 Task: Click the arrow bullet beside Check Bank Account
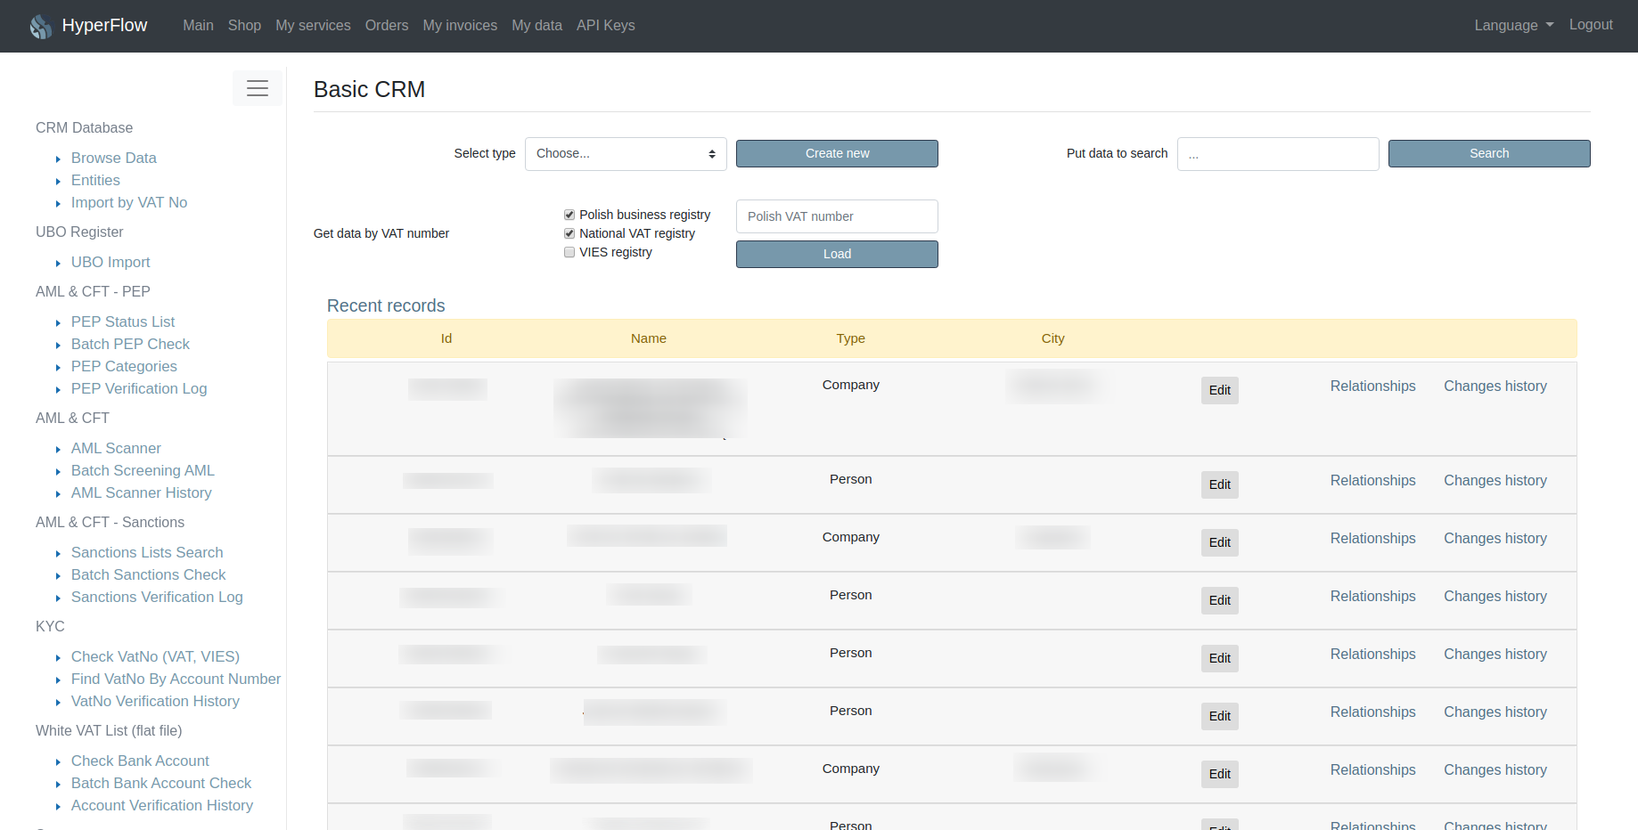pos(58,761)
